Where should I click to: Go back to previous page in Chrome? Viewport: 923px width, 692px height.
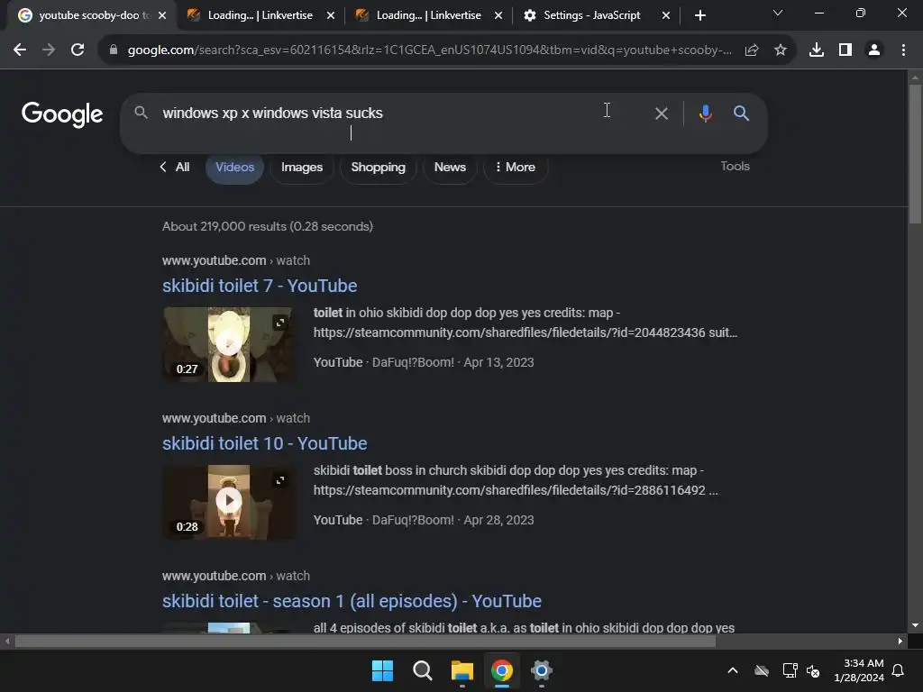click(x=20, y=50)
